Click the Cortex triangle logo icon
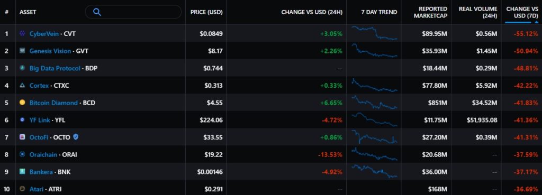 [22, 85]
